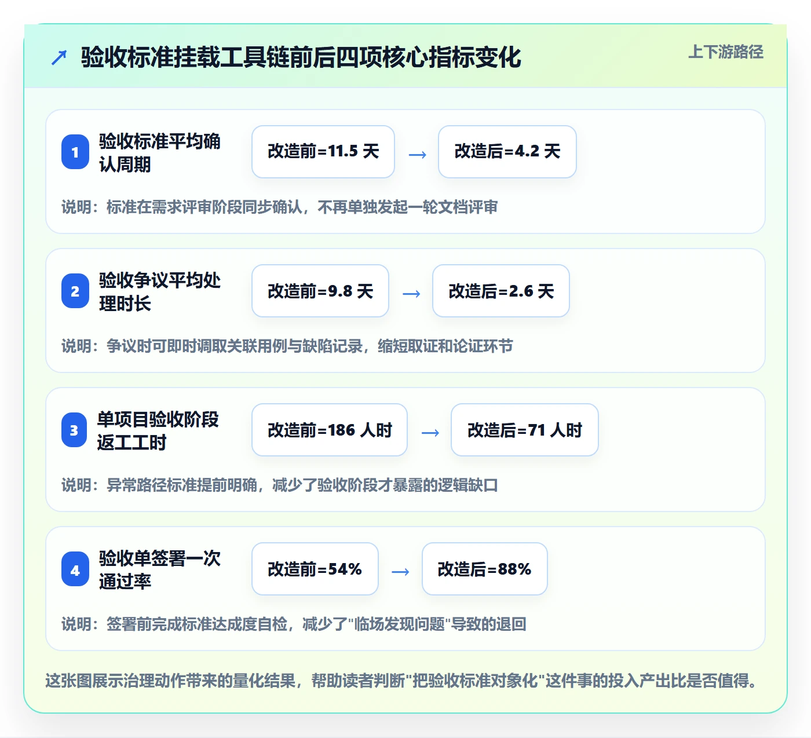Click the 改造前=11.5 天 value box
This screenshot has width=811, height=738.
coord(323,152)
